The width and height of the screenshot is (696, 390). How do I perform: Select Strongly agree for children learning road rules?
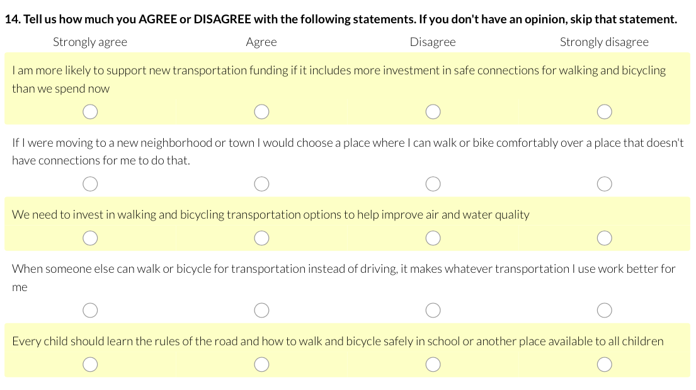tap(91, 364)
